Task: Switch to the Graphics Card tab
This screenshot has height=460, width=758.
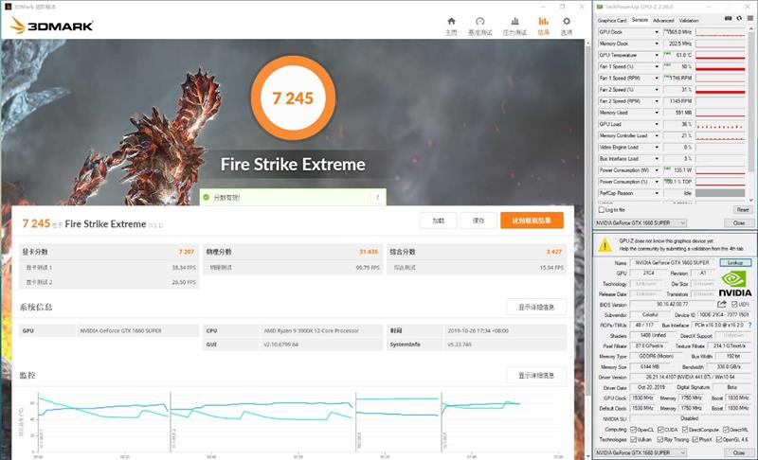Action: tap(612, 20)
